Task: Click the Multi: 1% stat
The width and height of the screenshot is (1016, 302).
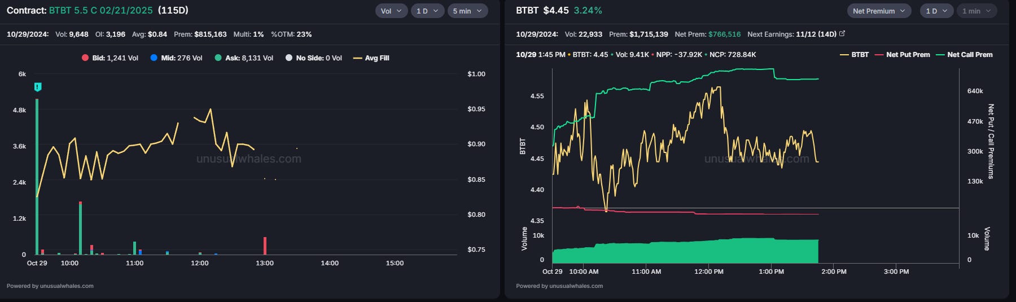Action: (x=249, y=34)
